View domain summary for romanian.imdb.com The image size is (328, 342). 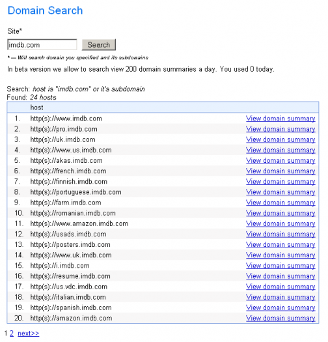[x=280, y=213]
